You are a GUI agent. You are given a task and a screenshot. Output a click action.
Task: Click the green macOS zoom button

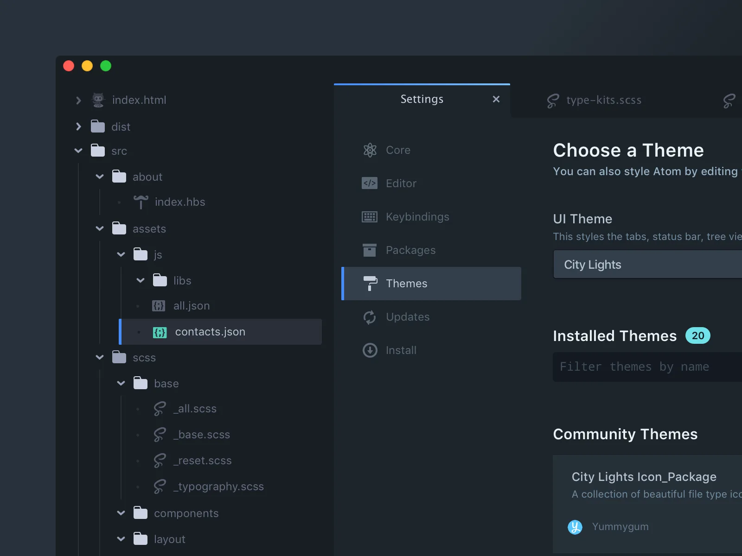pyautogui.click(x=106, y=66)
